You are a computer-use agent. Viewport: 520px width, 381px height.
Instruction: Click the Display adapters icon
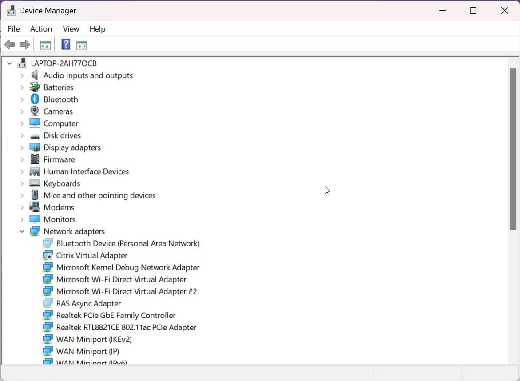click(x=35, y=147)
